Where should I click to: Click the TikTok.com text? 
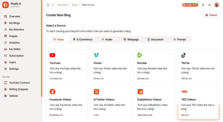click(x=186, y=78)
